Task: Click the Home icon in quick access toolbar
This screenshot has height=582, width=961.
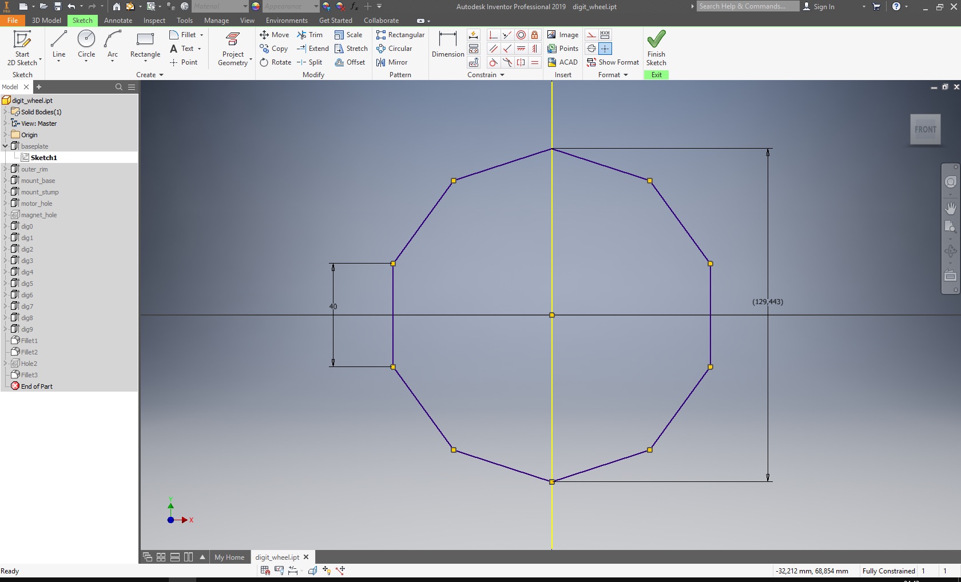Action: (116, 6)
